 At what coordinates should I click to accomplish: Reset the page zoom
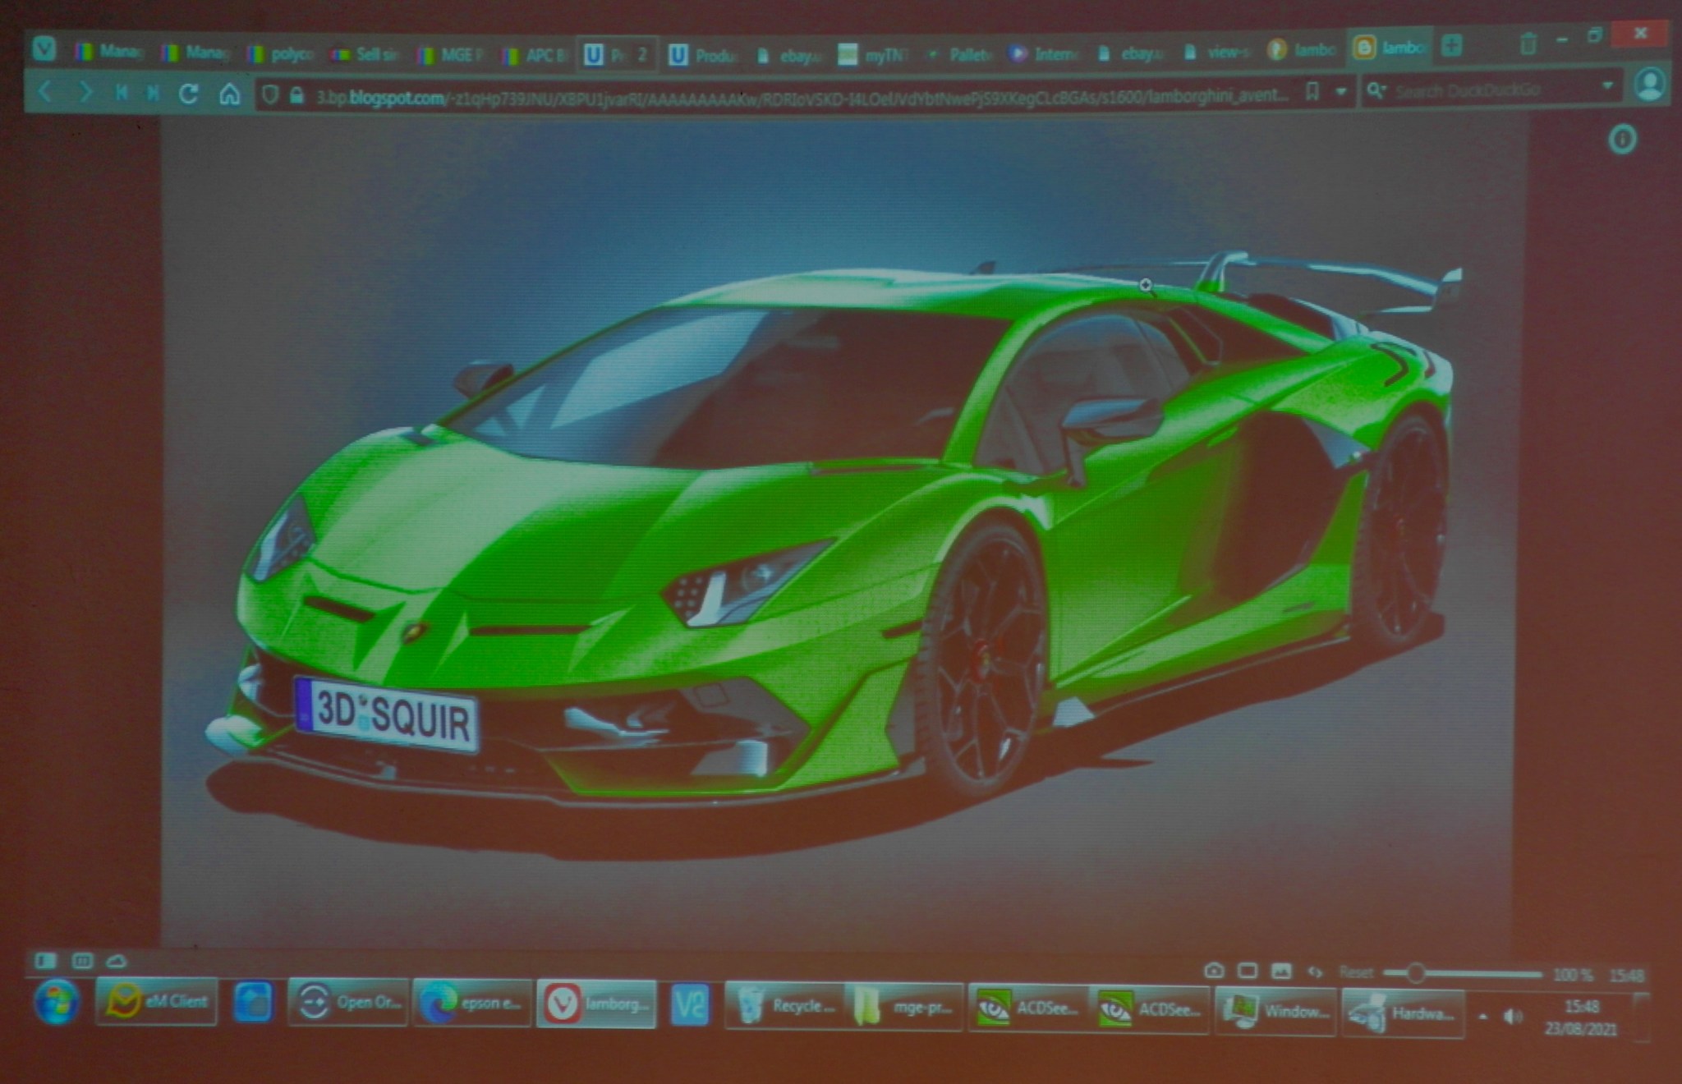pyautogui.click(x=1356, y=972)
